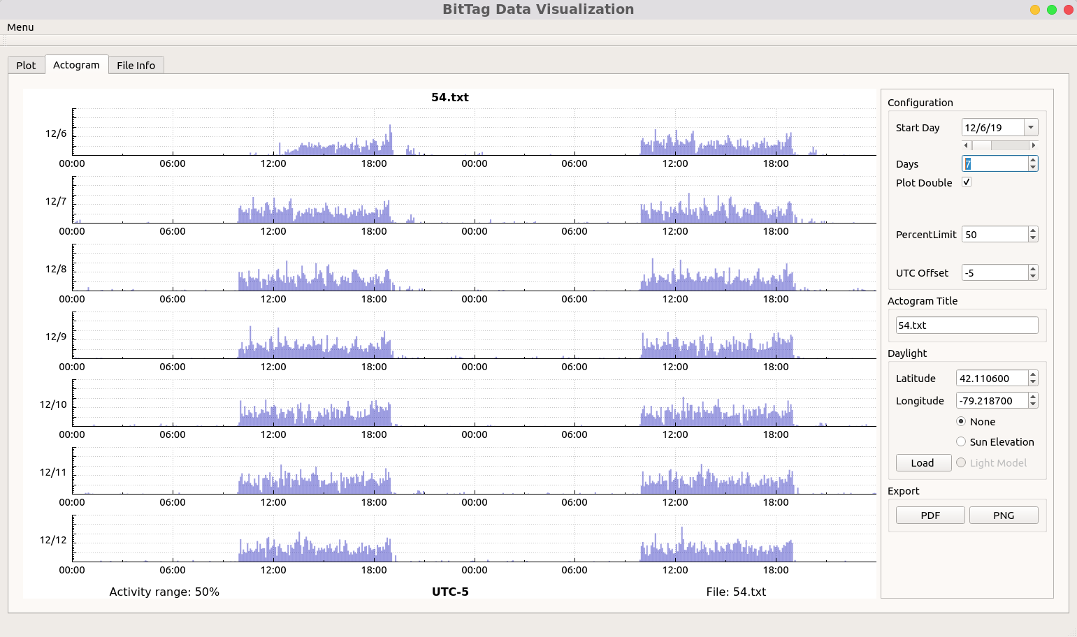Select the Actogram tab
This screenshot has height=637, width=1077.
pyautogui.click(x=76, y=64)
